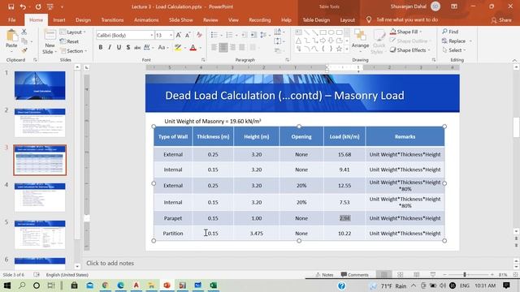Start Slide Show from status bar icon

[432, 275]
